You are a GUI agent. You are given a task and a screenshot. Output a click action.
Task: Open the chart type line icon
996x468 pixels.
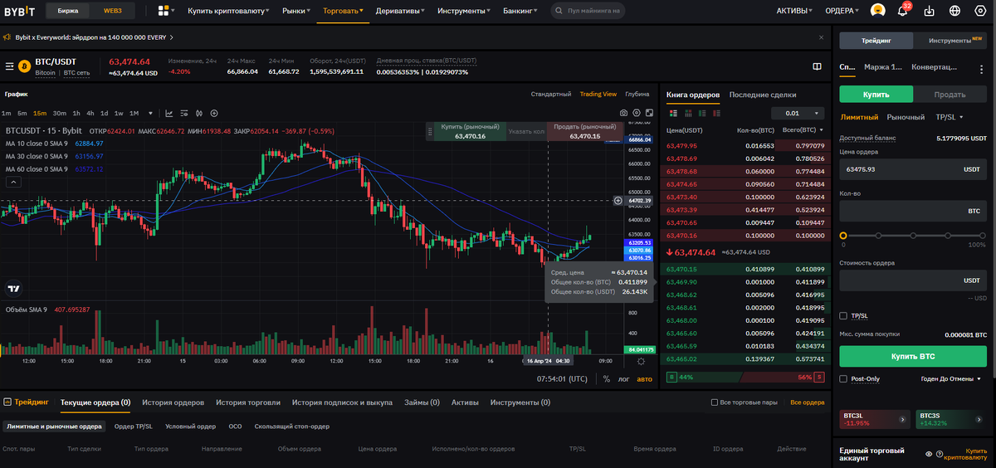pyautogui.click(x=169, y=113)
